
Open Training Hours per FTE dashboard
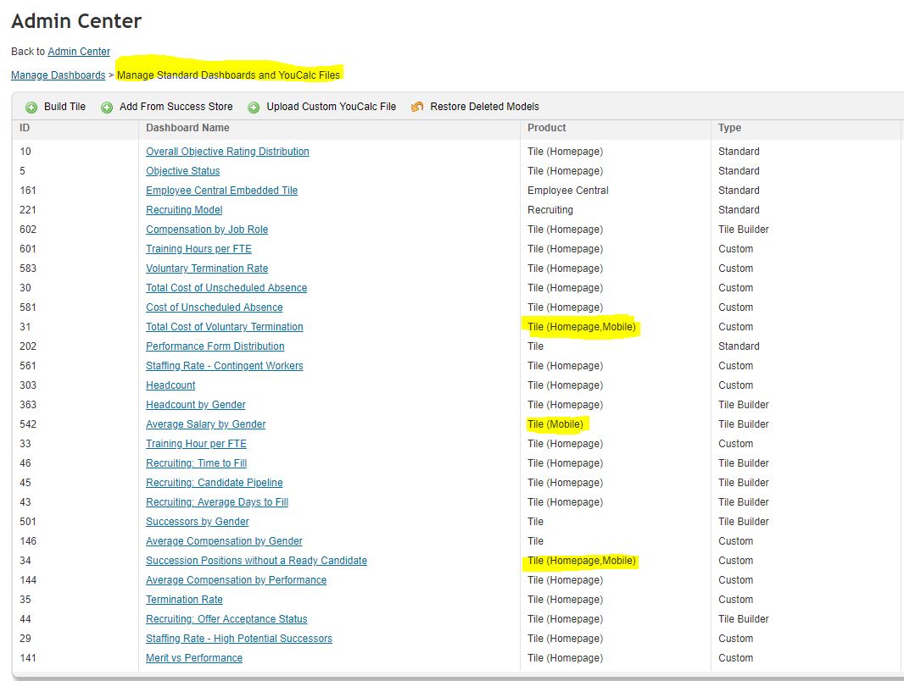point(199,249)
